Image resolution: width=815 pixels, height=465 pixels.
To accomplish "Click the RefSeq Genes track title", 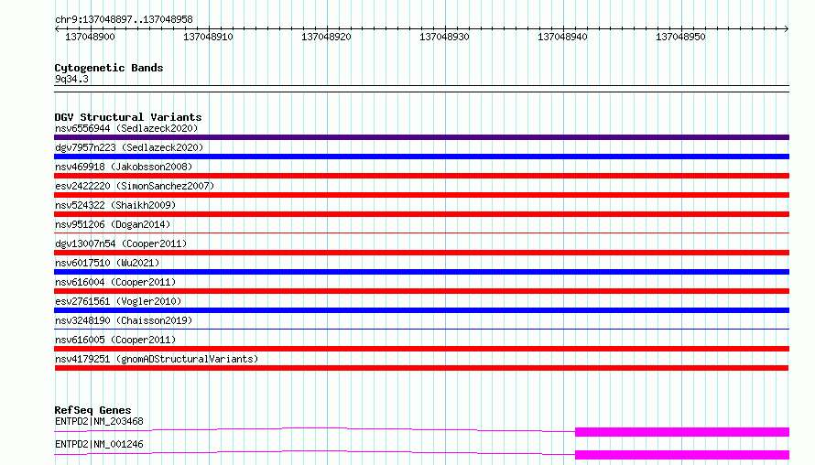I will [x=92, y=410].
